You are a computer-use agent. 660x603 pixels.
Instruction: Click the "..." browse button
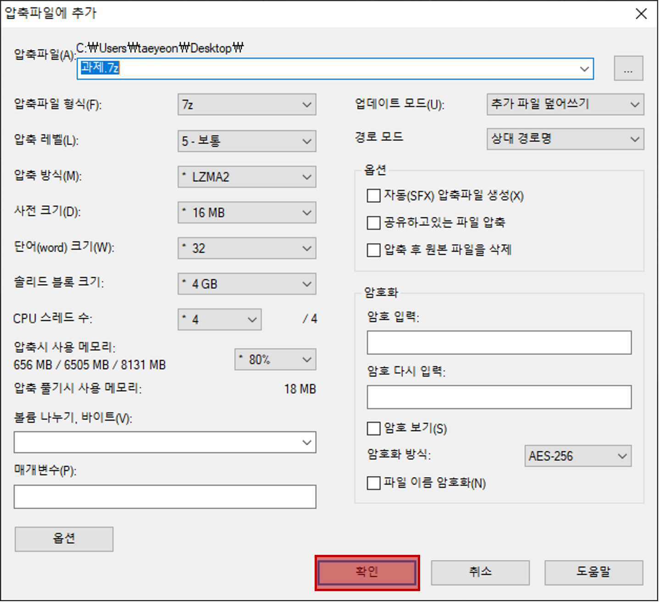(x=628, y=69)
